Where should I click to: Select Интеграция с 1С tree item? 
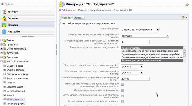tap(15, 100)
